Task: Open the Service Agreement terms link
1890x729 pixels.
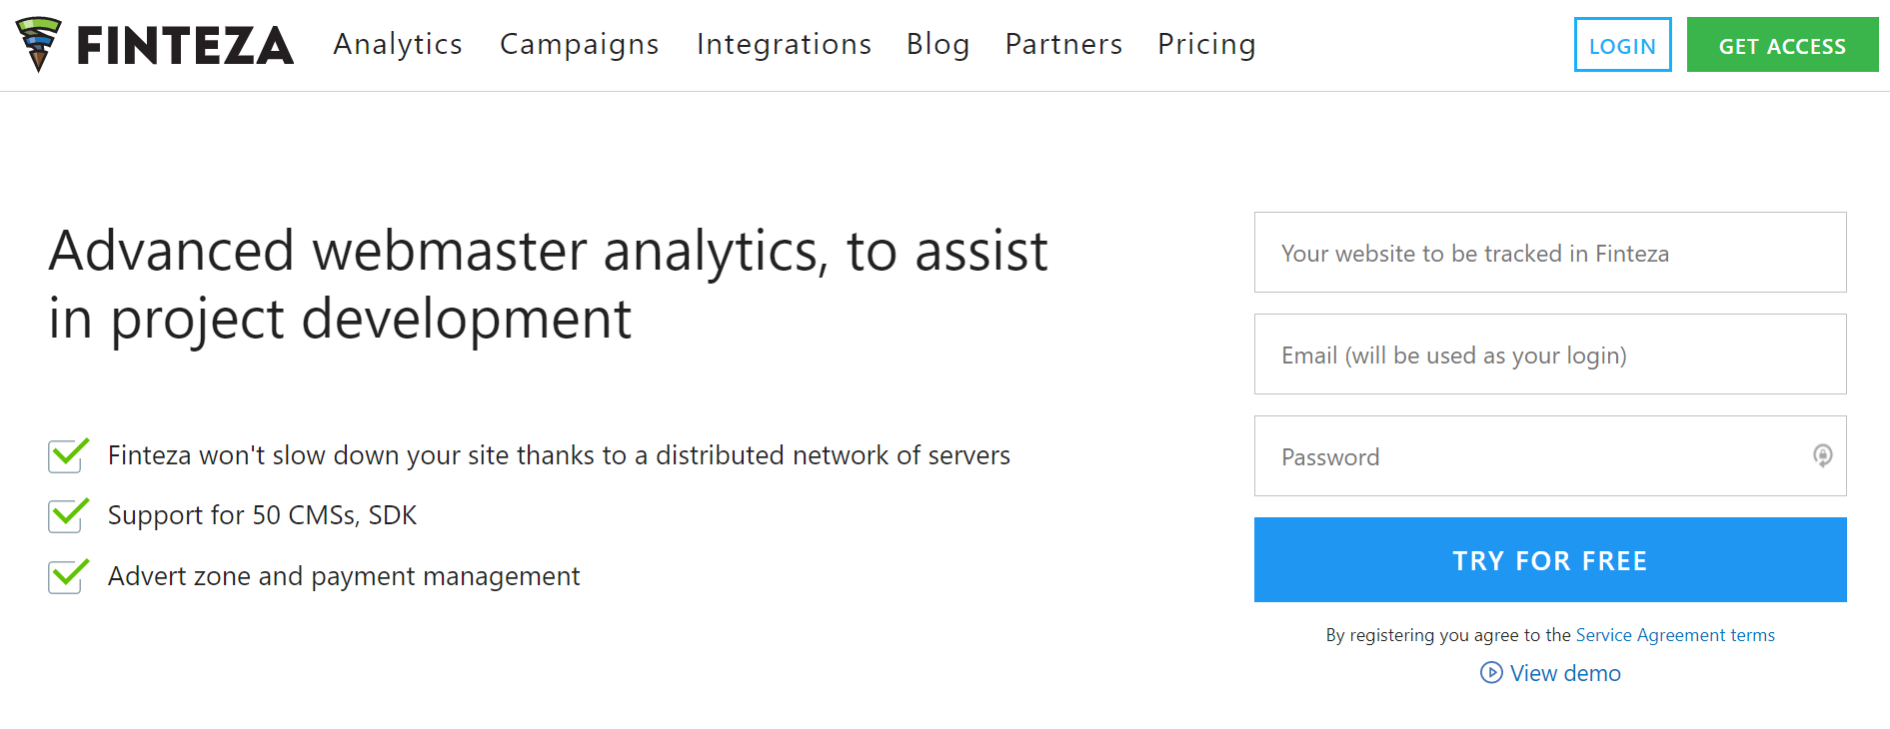Action: [1675, 635]
